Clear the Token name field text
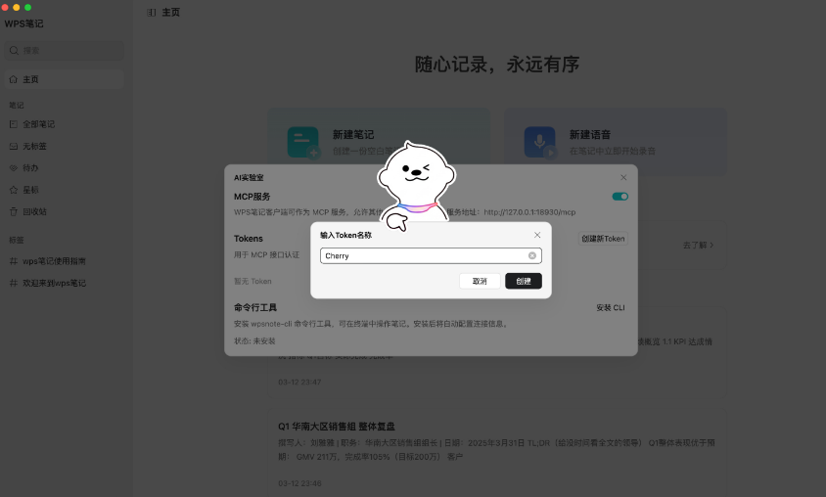The height and width of the screenshot is (497, 826). [x=532, y=256]
